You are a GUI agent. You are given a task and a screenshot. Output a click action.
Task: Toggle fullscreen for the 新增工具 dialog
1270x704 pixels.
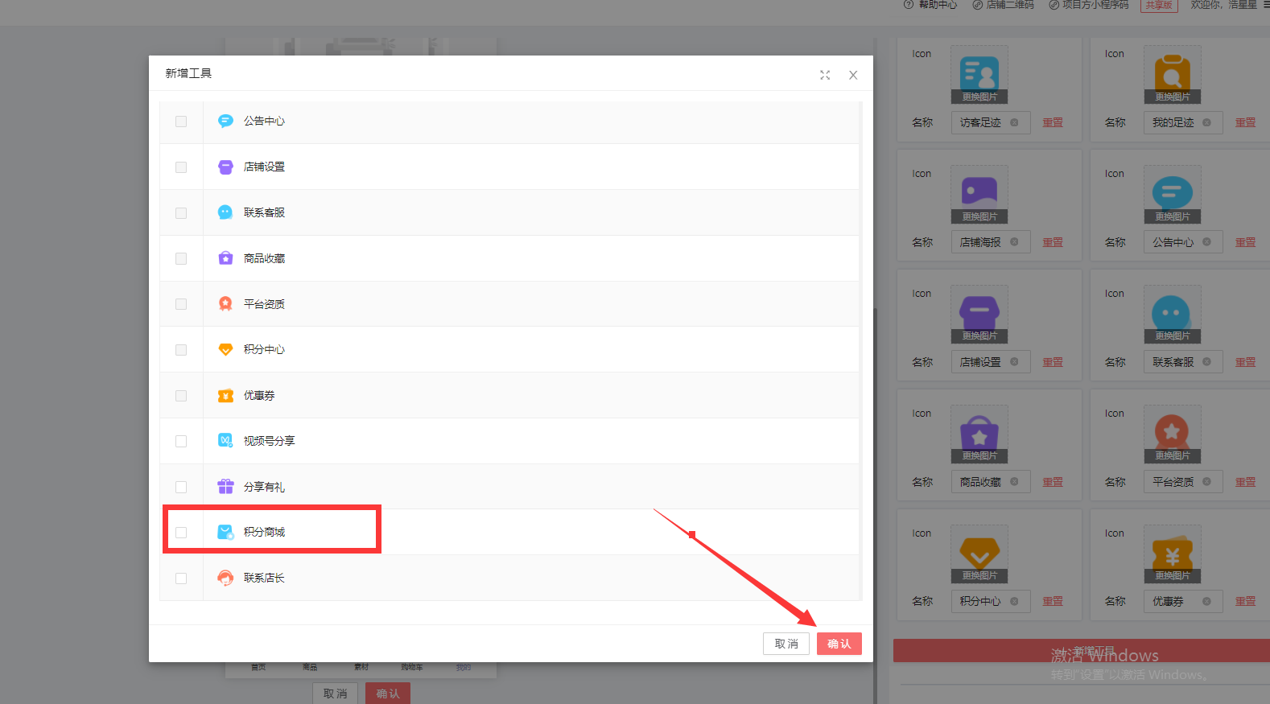coord(825,75)
